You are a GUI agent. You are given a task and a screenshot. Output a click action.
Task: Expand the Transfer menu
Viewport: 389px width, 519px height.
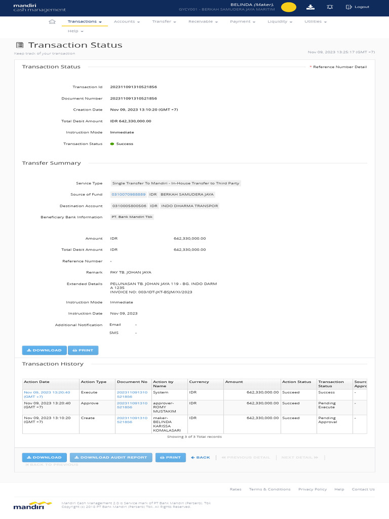tap(164, 21)
